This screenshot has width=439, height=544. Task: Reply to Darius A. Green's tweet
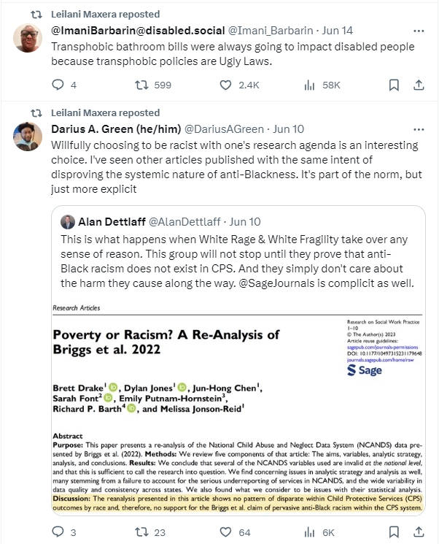click(x=60, y=532)
